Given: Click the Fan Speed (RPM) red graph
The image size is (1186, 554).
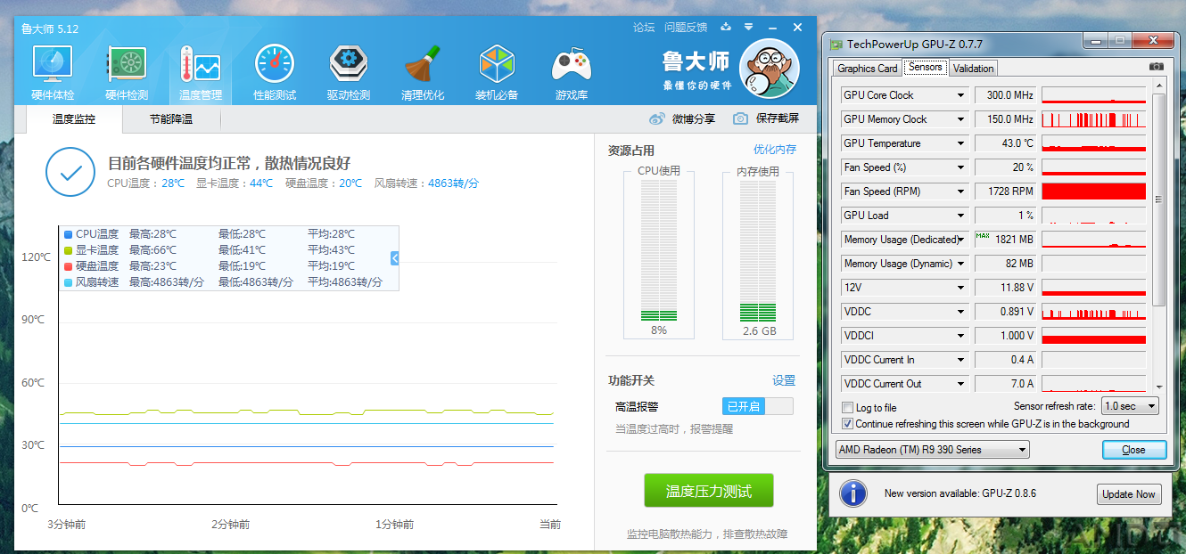Looking at the screenshot, I should click(x=1093, y=191).
